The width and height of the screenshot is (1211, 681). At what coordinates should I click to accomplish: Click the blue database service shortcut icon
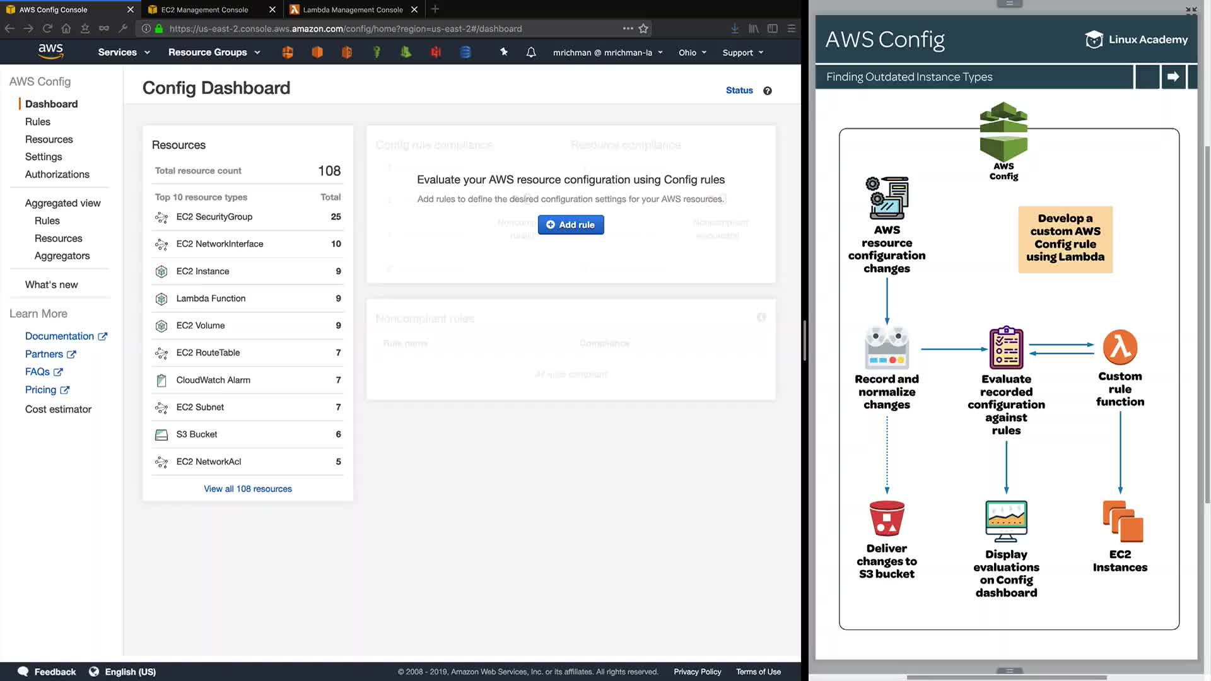pyautogui.click(x=465, y=52)
